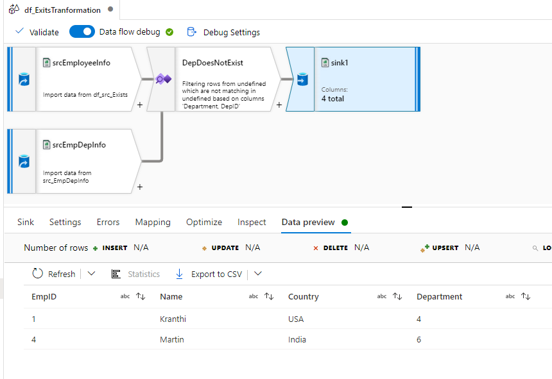Sort the EmpID column
The image size is (552, 379).
(141, 296)
